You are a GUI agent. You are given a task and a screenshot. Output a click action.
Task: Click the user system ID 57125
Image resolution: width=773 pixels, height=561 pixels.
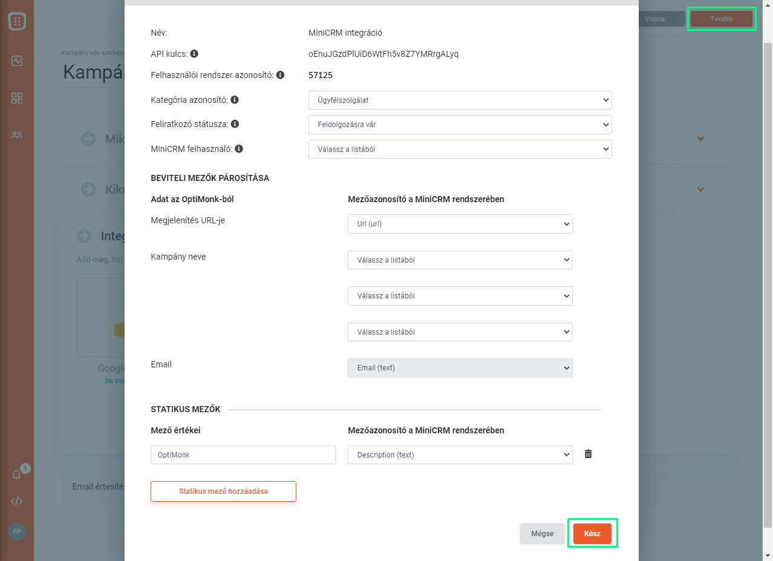(321, 75)
